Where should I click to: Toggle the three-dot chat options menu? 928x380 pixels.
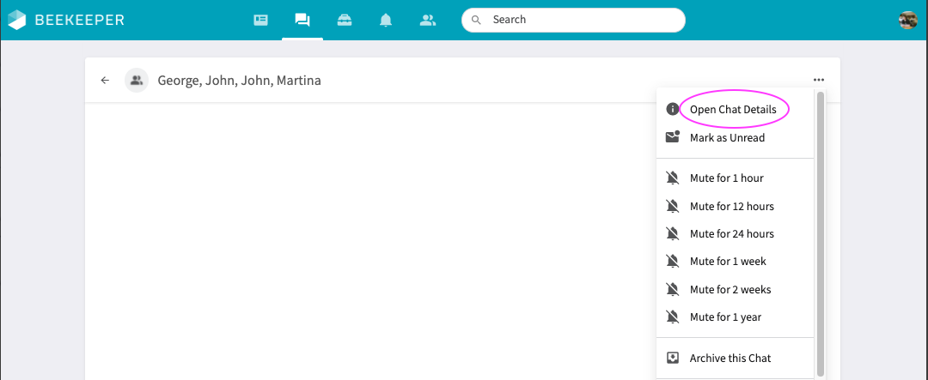(819, 81)
